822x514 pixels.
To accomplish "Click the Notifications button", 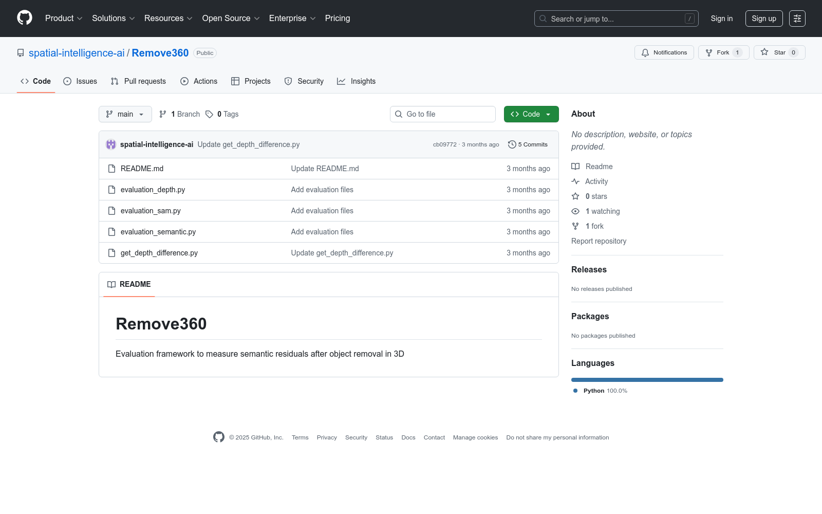I will (x=664, y=52).
